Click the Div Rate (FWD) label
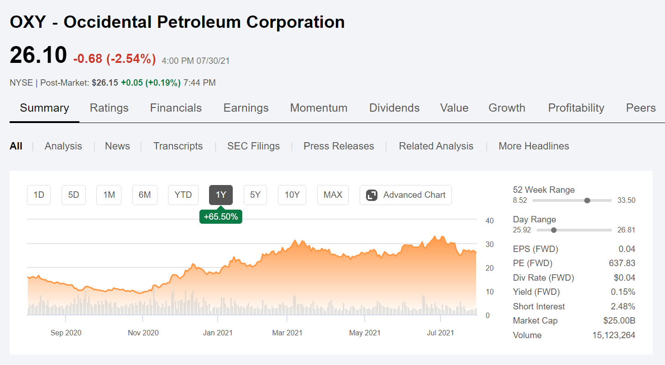Screen dimensions: 665x365 [x=544, y=278]
